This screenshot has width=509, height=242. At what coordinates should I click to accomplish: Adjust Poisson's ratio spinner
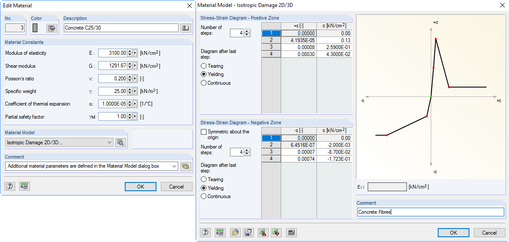(130, 79)
